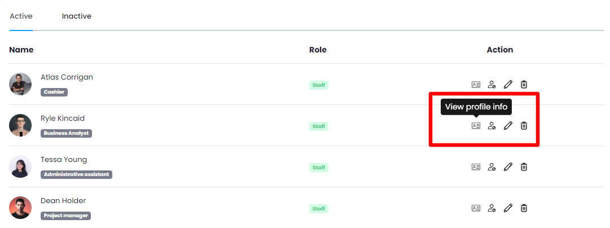This screenshot has width=610, height=228.
Task: View profile info for Atlas Corrigan
Action: pyautogui.click(x=476, y=85)
